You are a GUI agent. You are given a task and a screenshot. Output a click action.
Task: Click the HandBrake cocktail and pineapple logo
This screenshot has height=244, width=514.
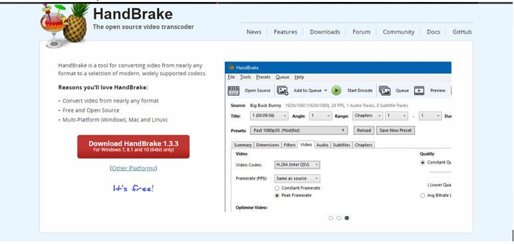click(65, 25)
